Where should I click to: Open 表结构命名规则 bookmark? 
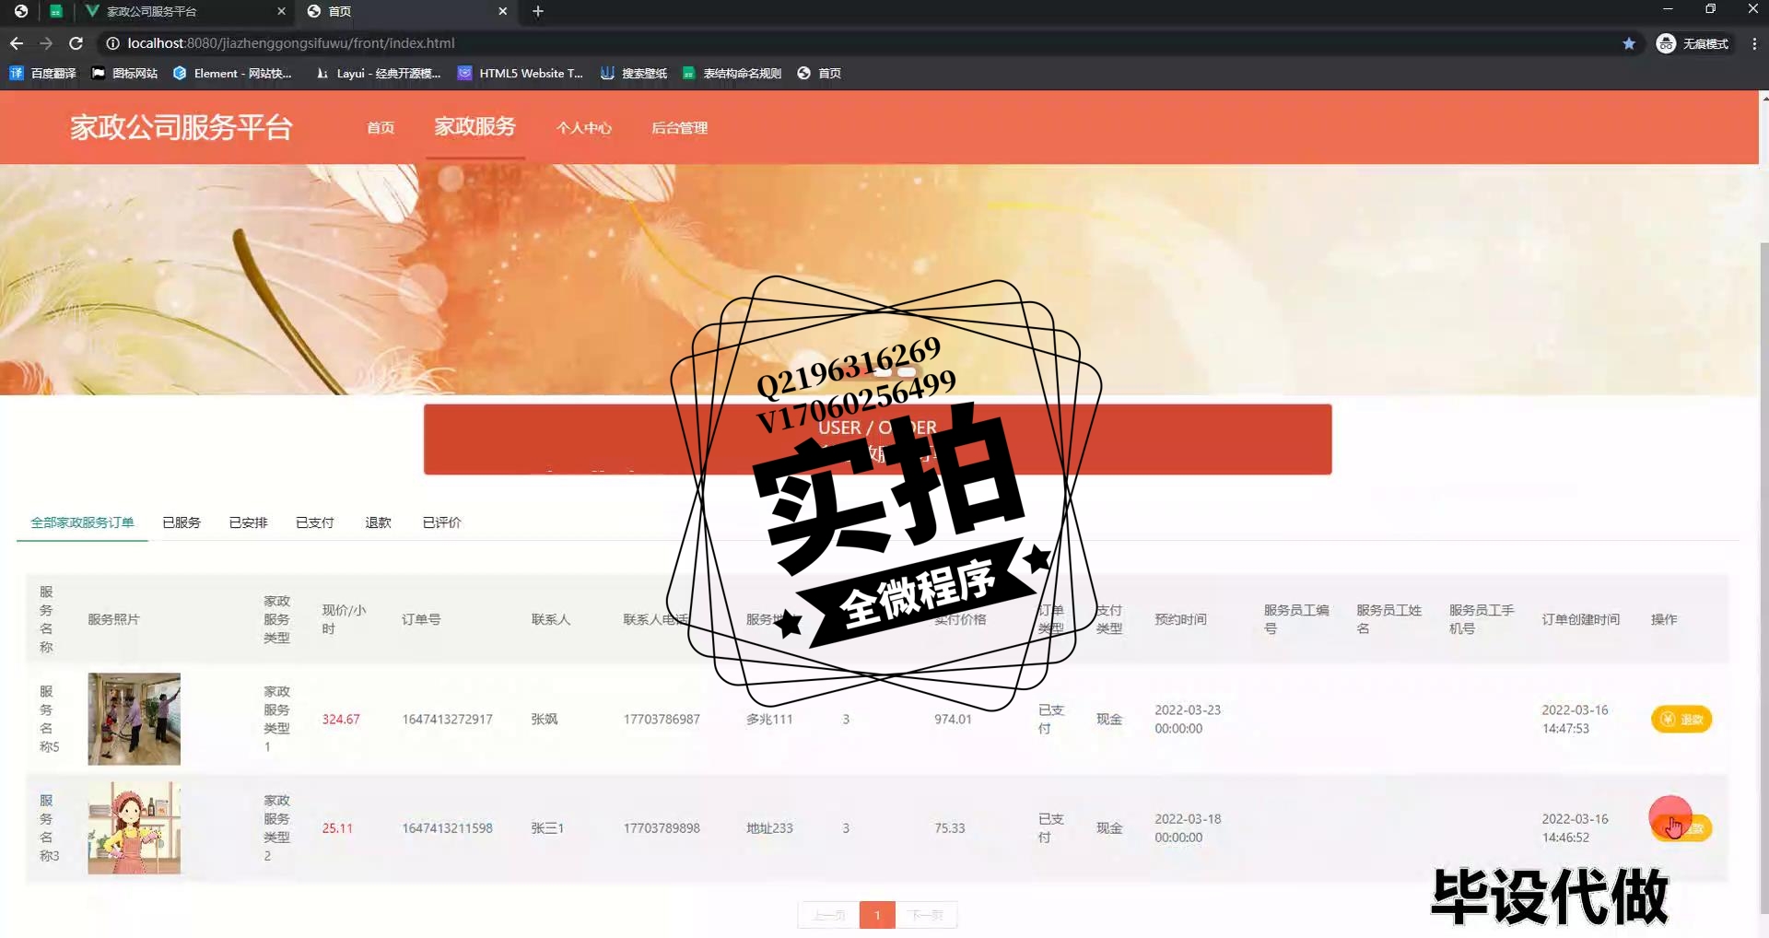(732, 73)
